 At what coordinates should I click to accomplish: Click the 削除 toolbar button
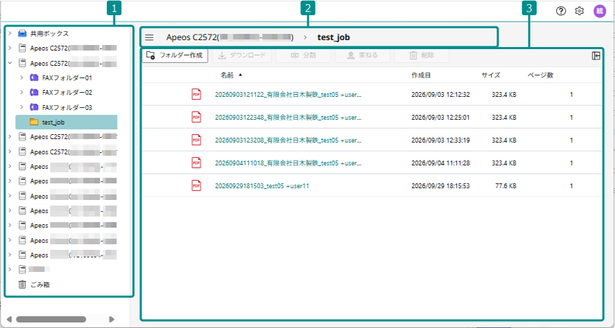pyautogui.click(x=422, y=55)
